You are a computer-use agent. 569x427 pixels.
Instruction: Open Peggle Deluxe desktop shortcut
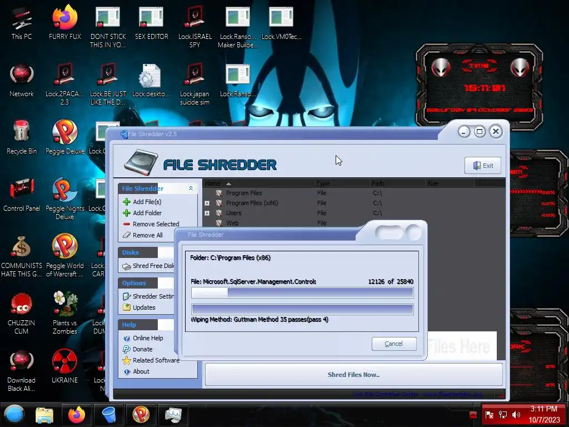64,137
